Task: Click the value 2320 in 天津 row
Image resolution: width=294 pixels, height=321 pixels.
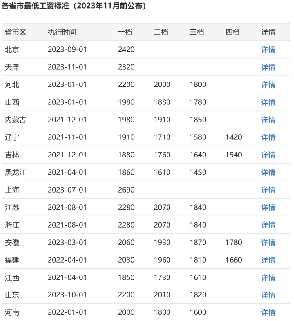Action: coord(126,67)
